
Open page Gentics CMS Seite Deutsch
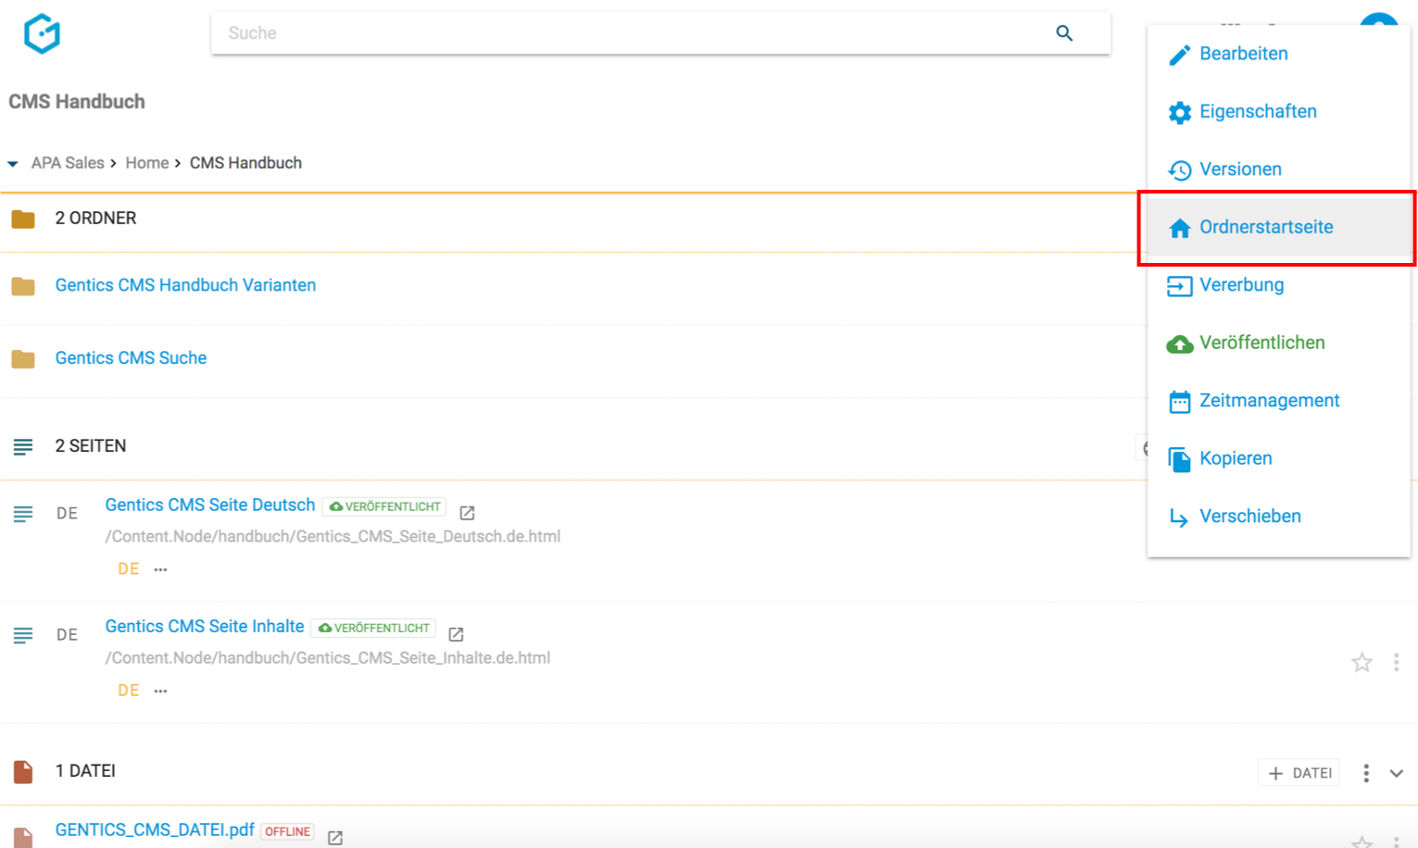210,505
